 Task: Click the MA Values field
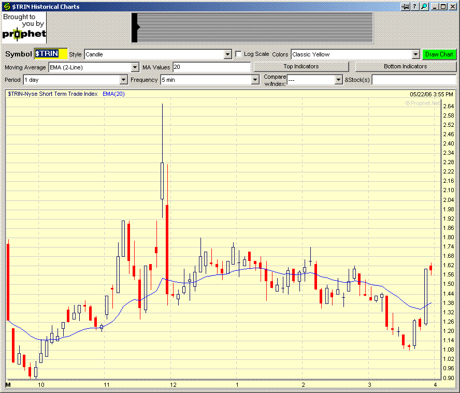[x=211, y=67]
